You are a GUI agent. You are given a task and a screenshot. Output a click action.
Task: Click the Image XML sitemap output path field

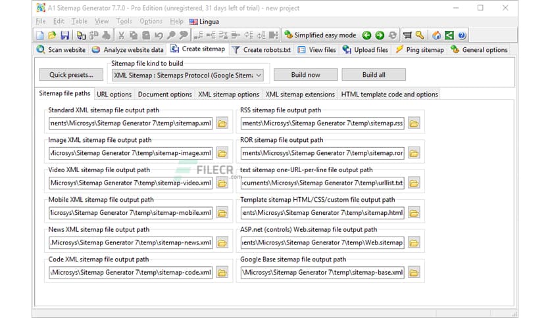click(x=130, y=153)
